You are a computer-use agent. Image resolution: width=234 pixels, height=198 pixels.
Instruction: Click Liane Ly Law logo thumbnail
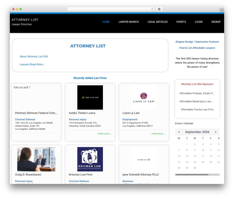(144, 97)
